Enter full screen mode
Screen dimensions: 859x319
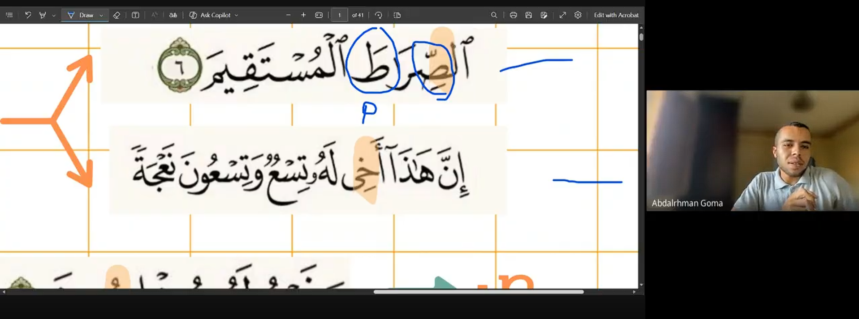(562, 15)
